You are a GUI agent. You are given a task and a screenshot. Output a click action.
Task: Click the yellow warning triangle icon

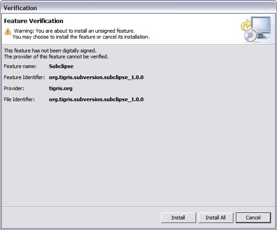8,31
